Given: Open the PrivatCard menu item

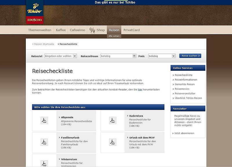Looking at the screenshot, I should click(132, 30).
